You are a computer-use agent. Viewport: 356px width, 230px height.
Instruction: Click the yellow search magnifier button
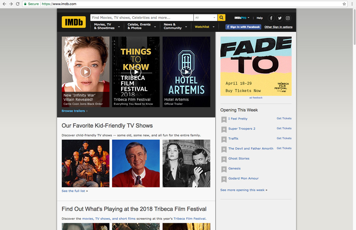(x=221, y=17)
